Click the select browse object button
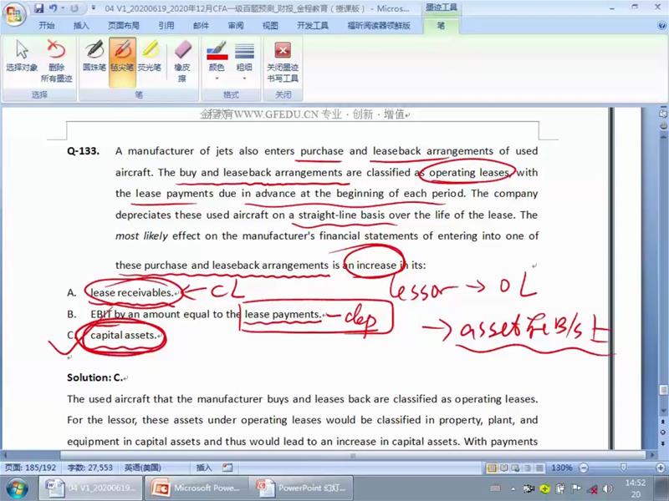The image size is (669, 501). [x=663, y=432]
